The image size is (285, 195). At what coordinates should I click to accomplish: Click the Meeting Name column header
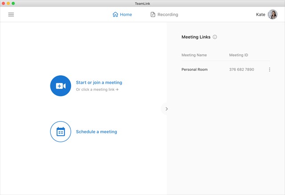click(x=194, y=55)
